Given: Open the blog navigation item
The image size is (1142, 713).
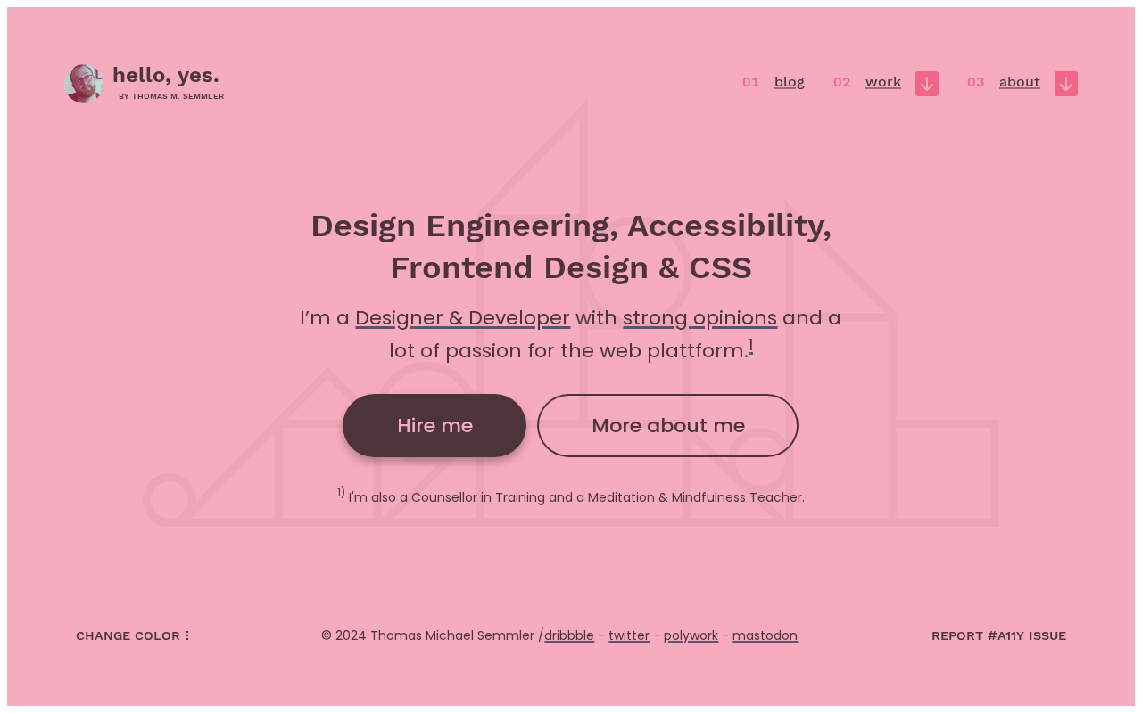Looking at the screenshot, I should (x=790, y=82).
